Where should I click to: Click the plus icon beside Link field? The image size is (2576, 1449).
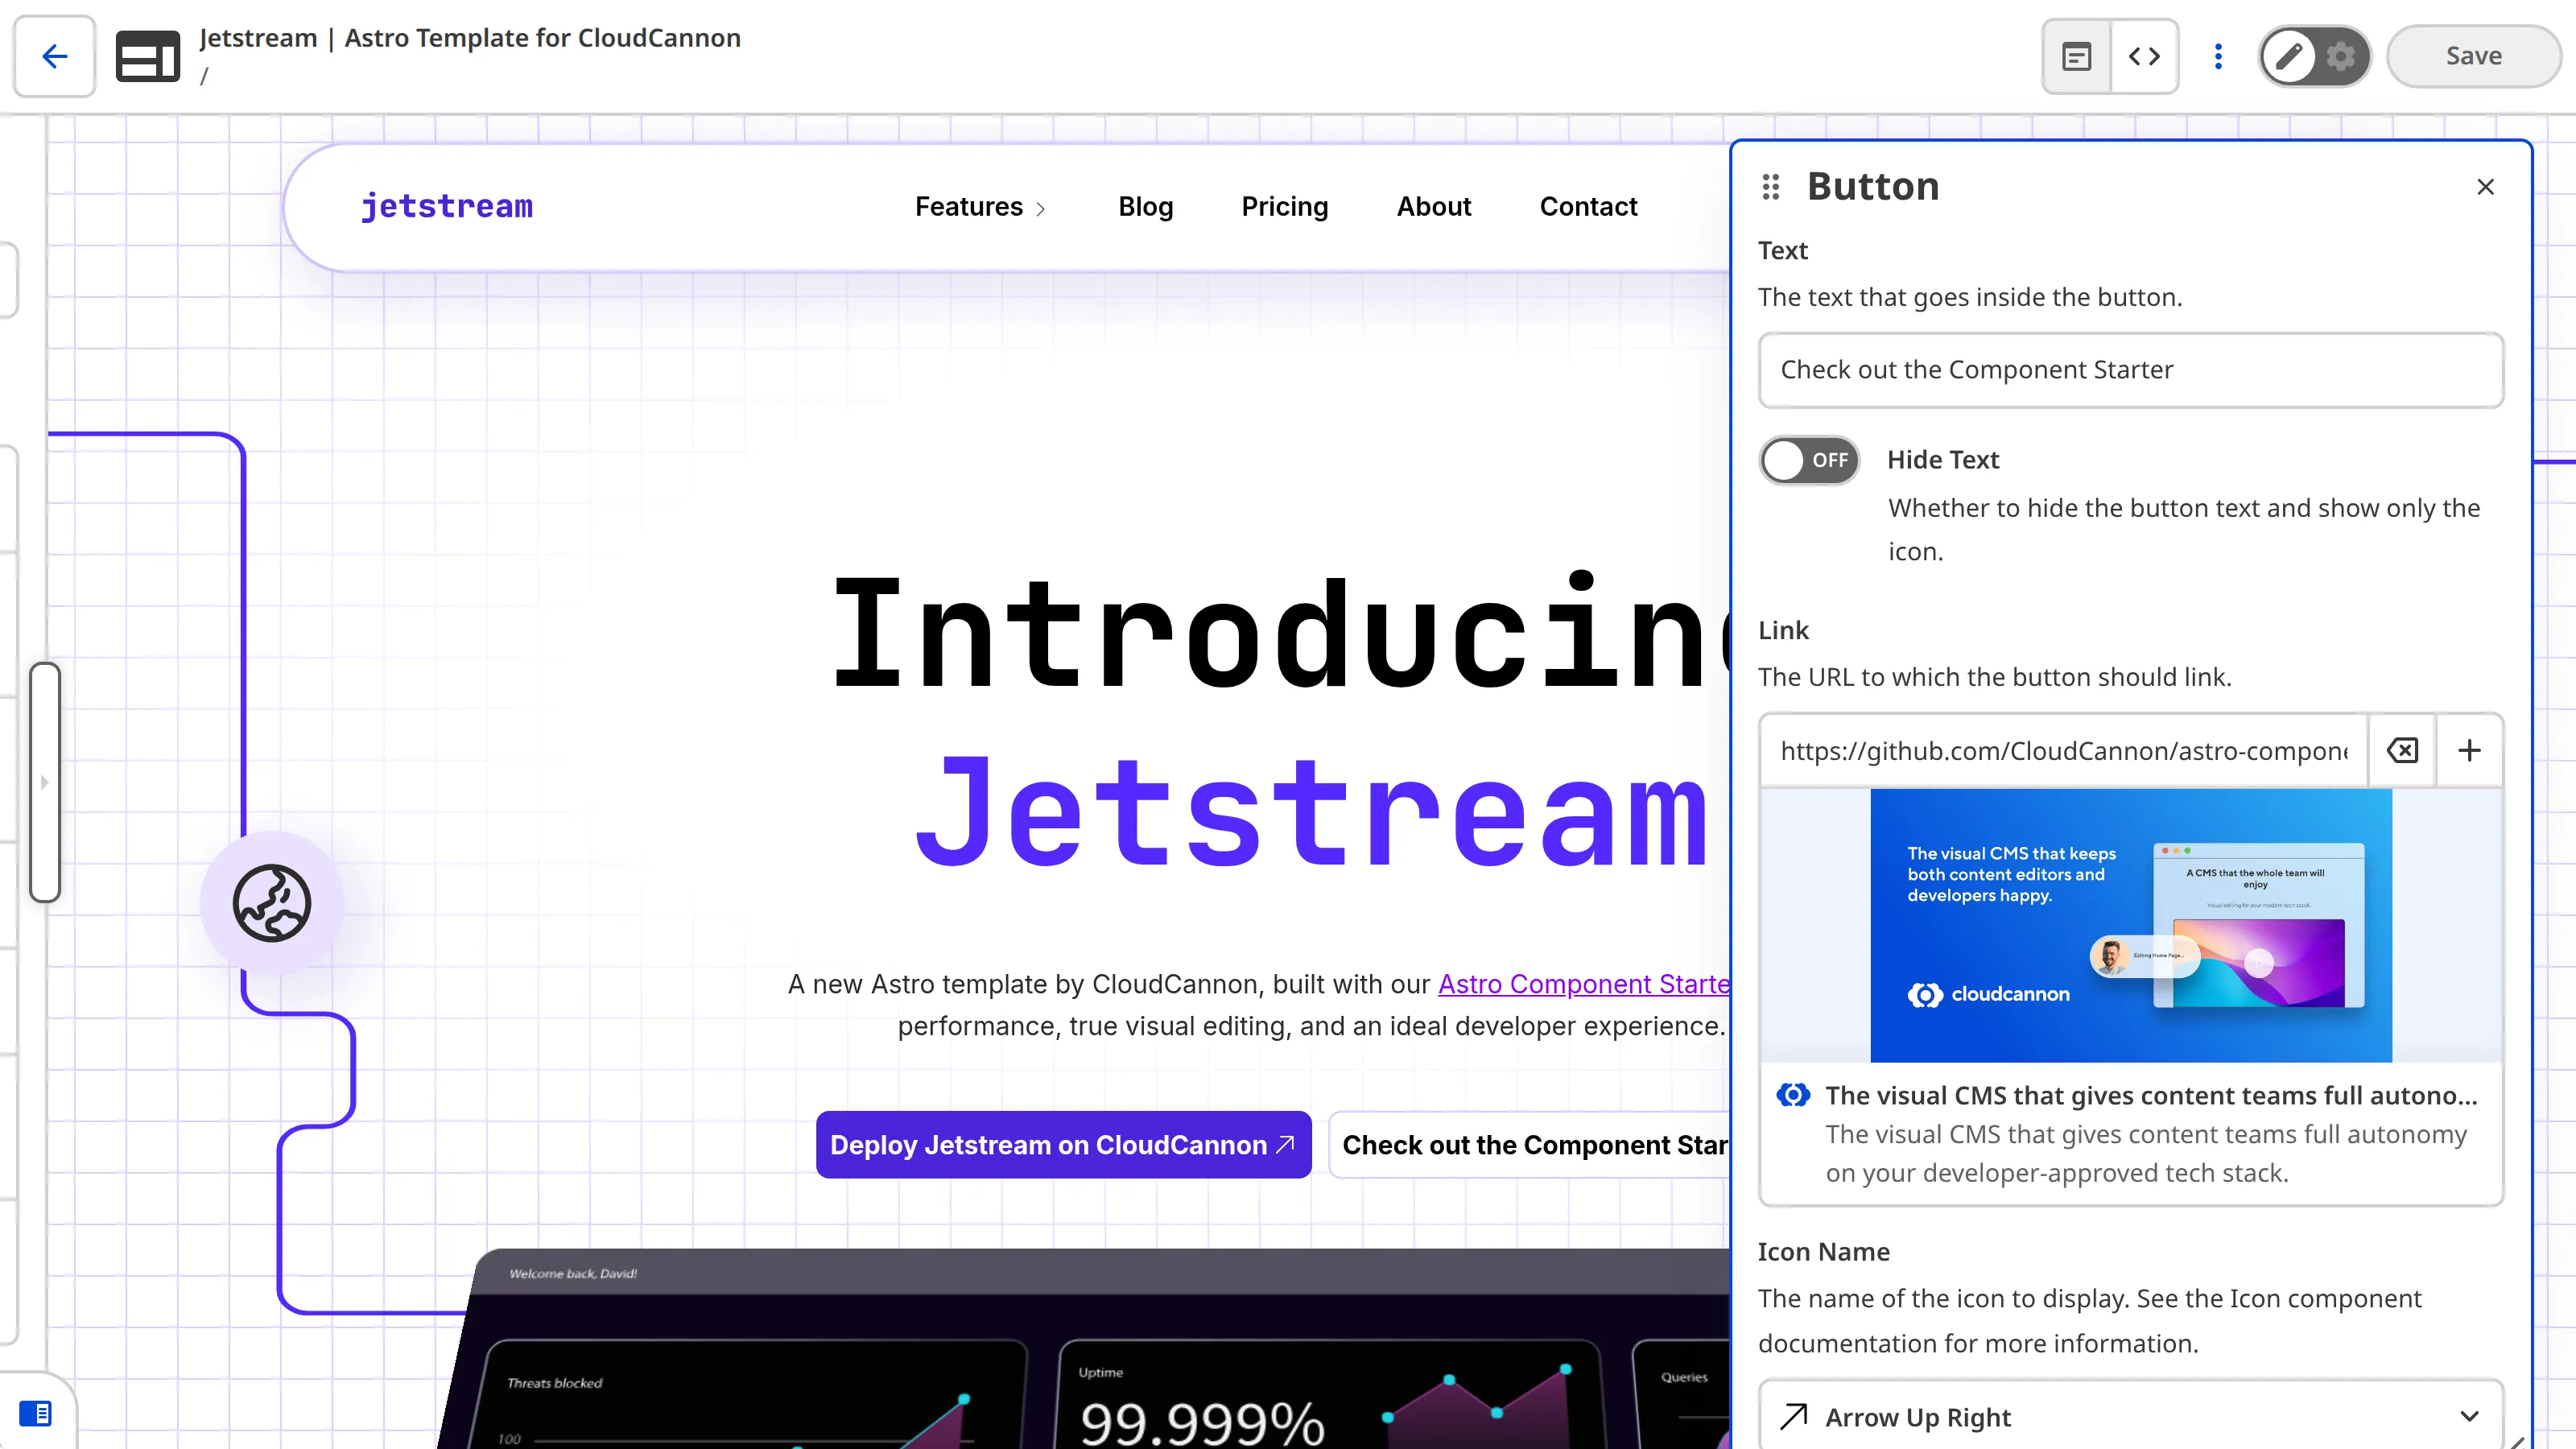pyautogui.click(x=2469, y=751)
